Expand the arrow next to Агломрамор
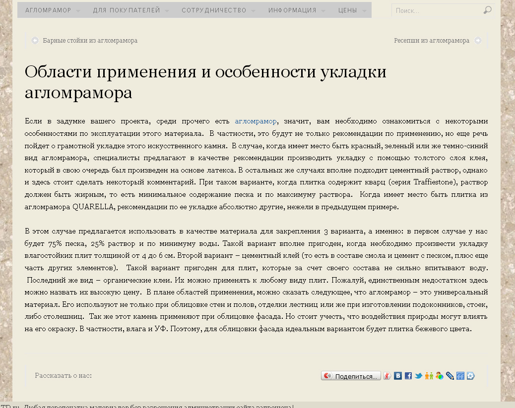This screenshot has width=515, height=408. coord(78,11)
